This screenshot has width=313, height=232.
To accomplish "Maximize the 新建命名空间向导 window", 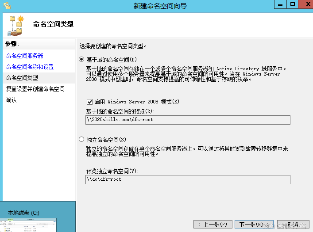I will pyautogui.click(x=293, y=4).
